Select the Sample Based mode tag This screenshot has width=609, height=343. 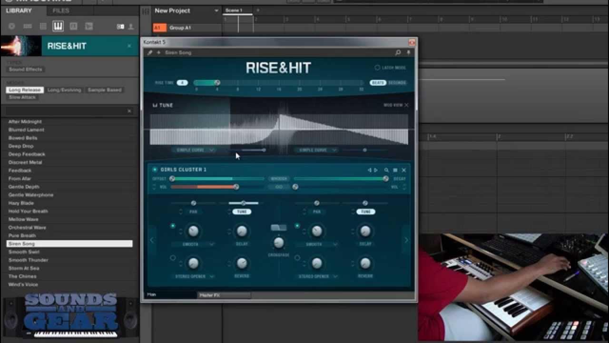104,90
